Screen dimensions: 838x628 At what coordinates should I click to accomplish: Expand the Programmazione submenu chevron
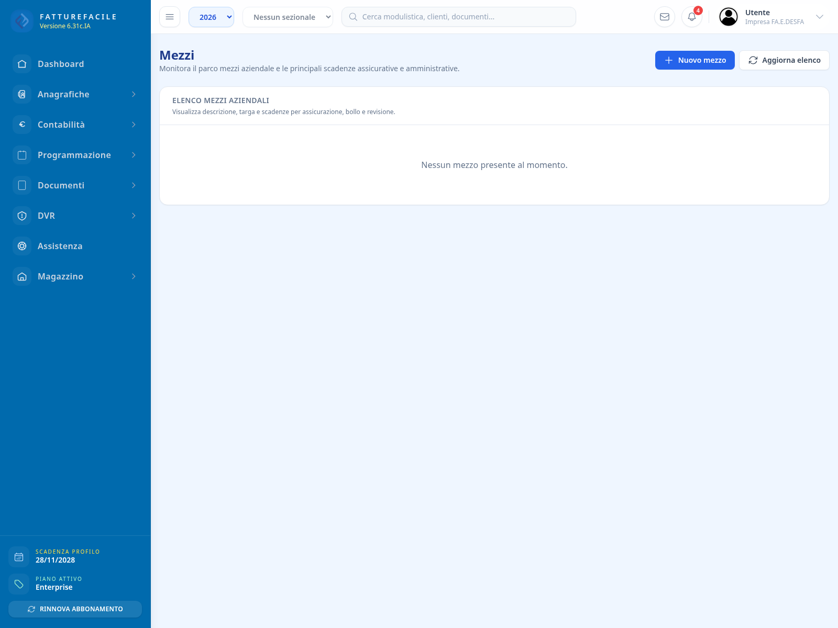(134, 155)
